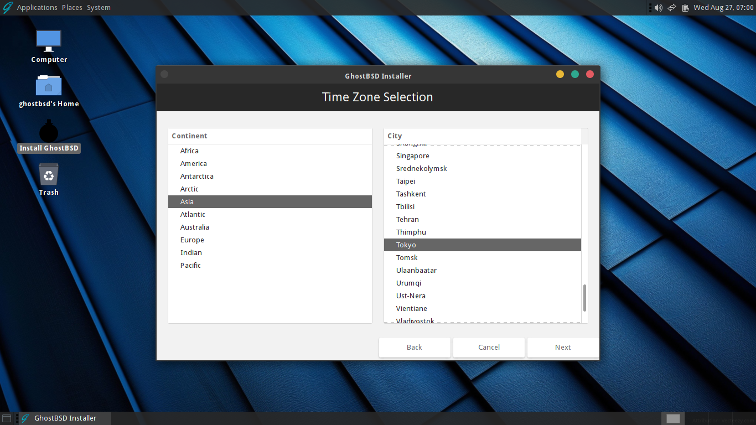Click the Back button
This screenshot has height=425, width=756.
click(415, 348)
